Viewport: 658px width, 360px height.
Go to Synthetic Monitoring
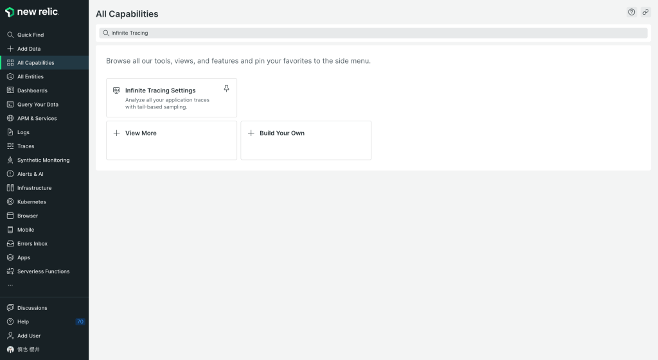43,160
